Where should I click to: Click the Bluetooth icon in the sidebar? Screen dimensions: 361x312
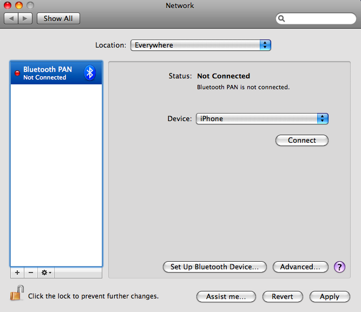[x=90, y=73]
